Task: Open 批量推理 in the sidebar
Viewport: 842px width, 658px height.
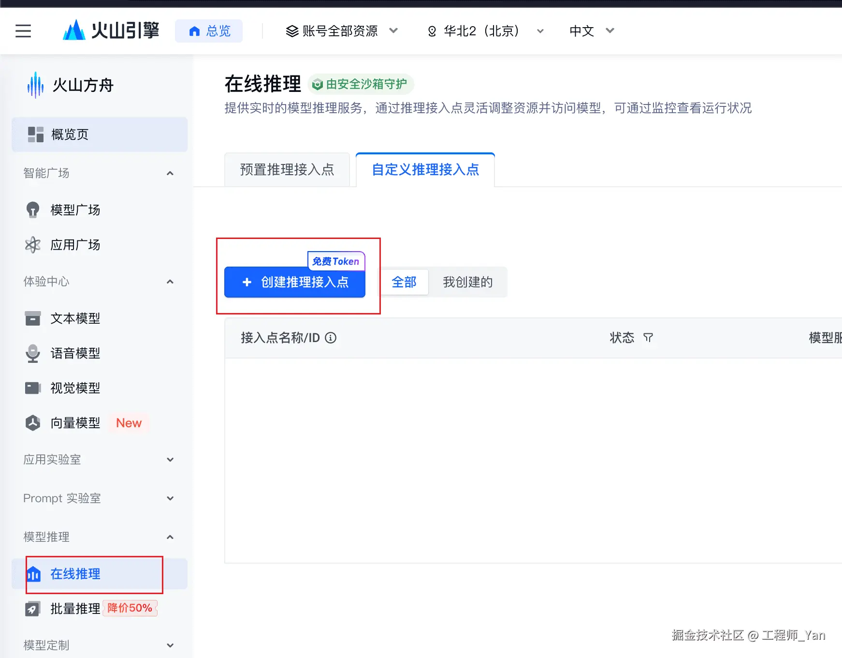Action: tap(100, 609)
